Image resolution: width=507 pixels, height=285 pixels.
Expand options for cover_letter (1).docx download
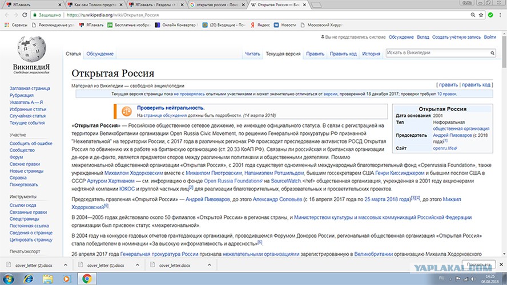(138, 265)
